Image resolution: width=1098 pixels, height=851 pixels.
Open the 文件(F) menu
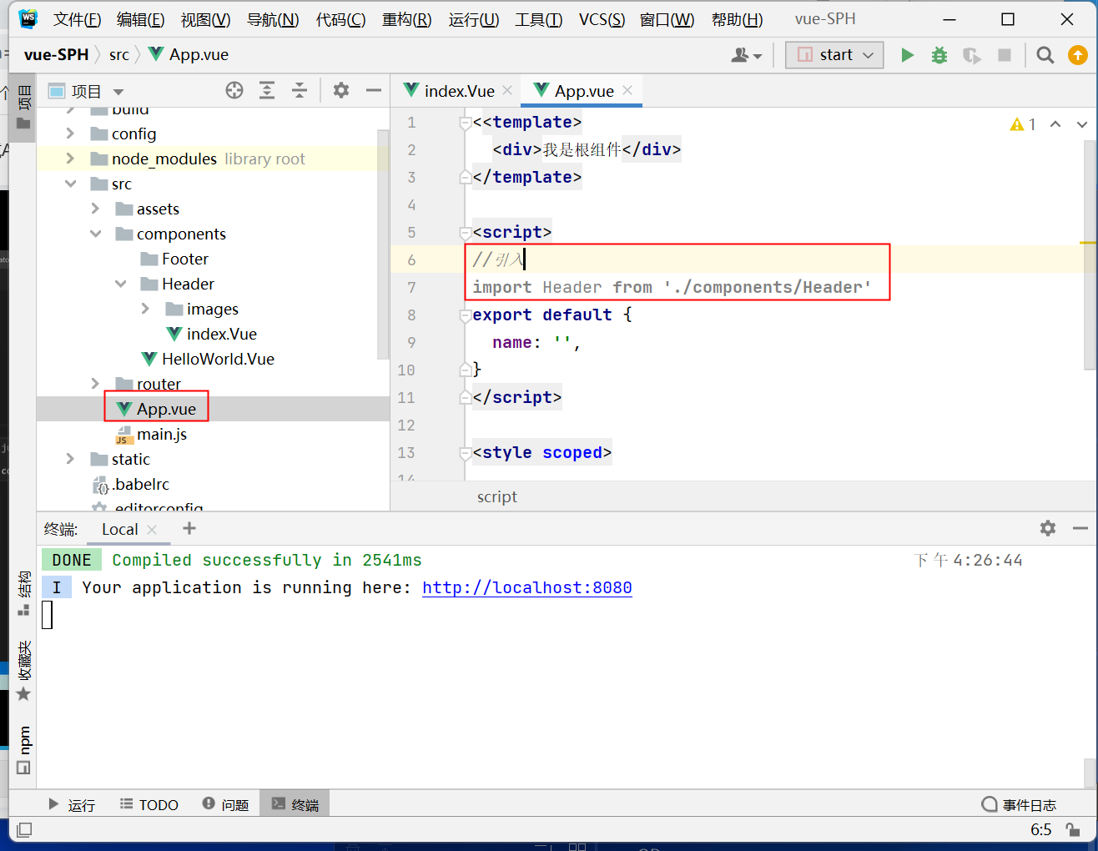tap(77, 19)
